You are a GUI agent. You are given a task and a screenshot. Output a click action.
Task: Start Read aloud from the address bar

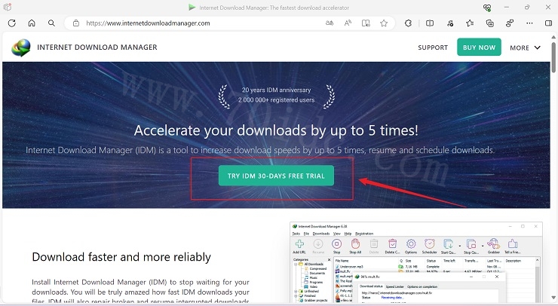pos(348,23)
